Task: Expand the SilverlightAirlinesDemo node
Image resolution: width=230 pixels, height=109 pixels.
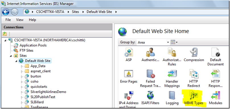Action: point(22,92)
